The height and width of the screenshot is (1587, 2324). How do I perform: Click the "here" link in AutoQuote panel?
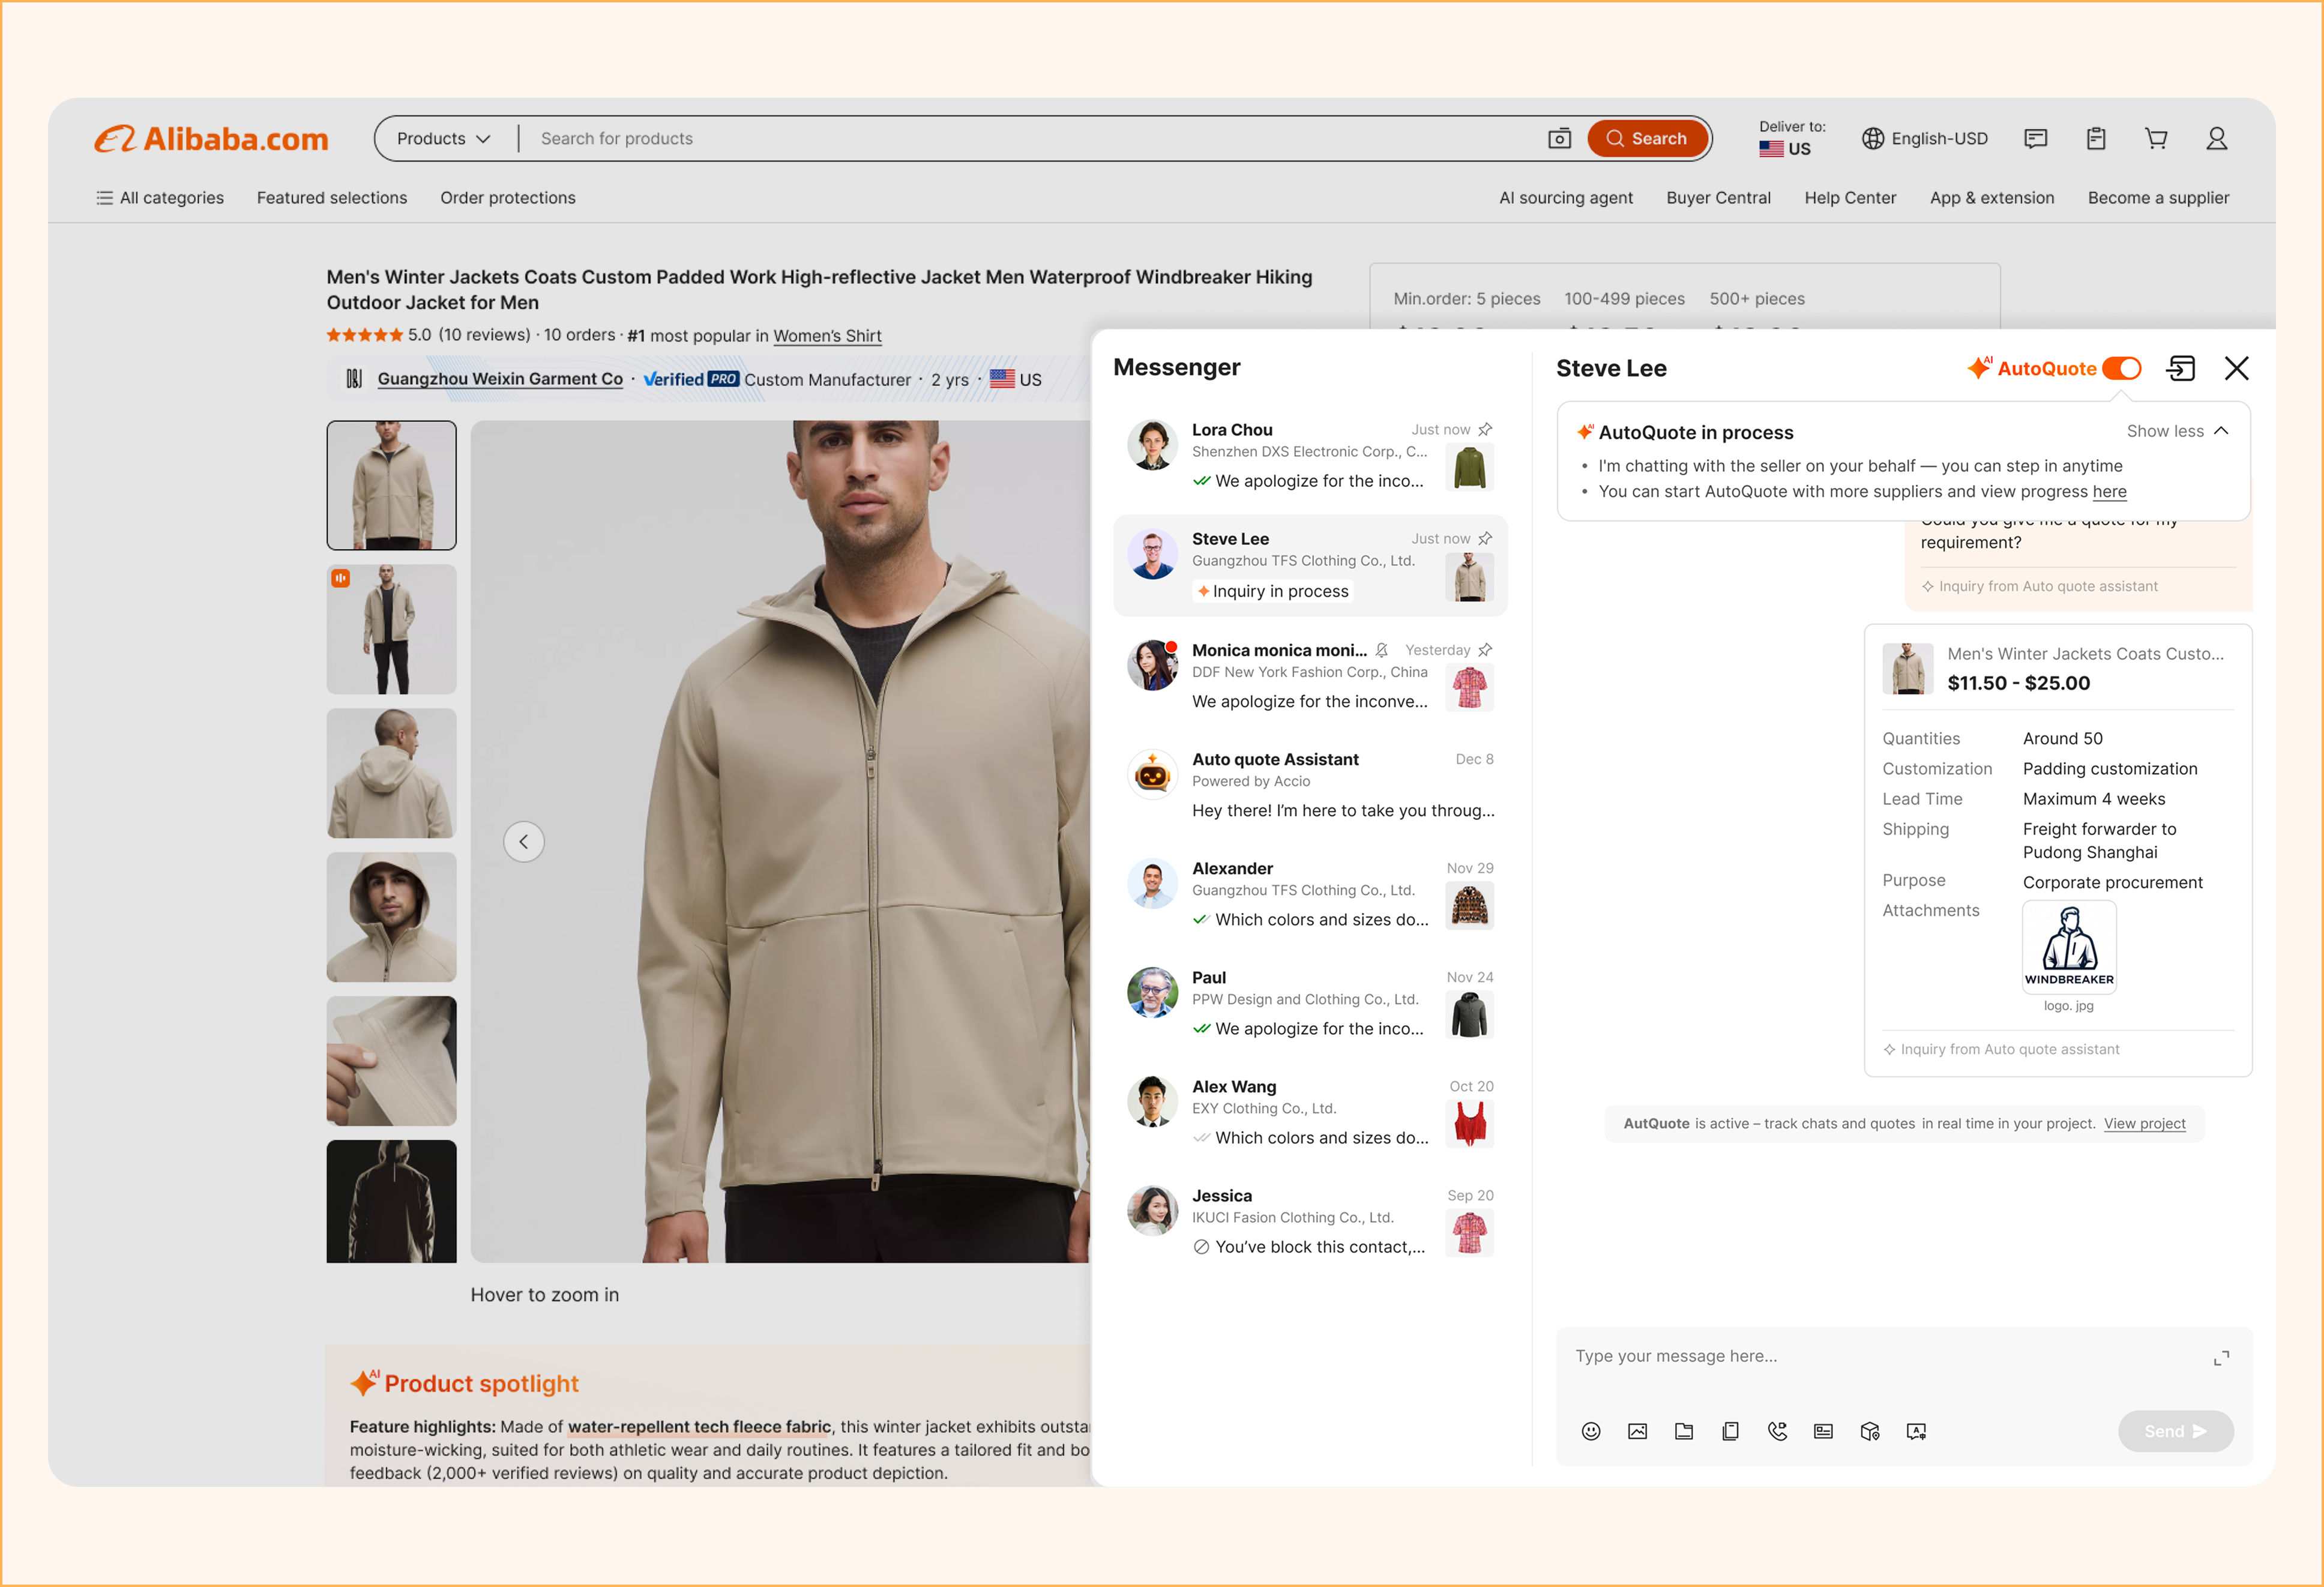coord(2109,491)
